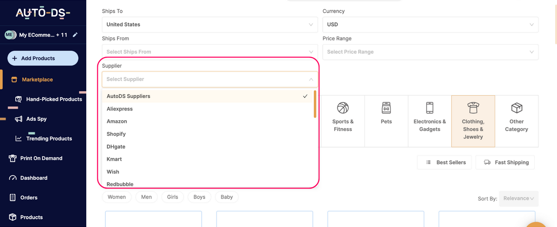Select Electronics & Gadgets category tile
Image resolution: width=557 pixels, height=227 pixels.
tap(430, 121)
